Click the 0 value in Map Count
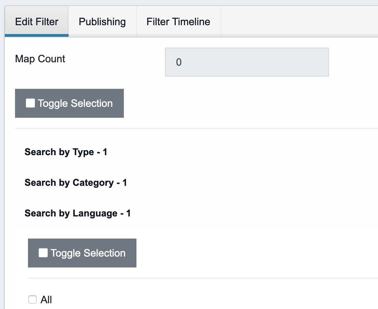This screenshot has height=309, width=378. click(179, 62)
